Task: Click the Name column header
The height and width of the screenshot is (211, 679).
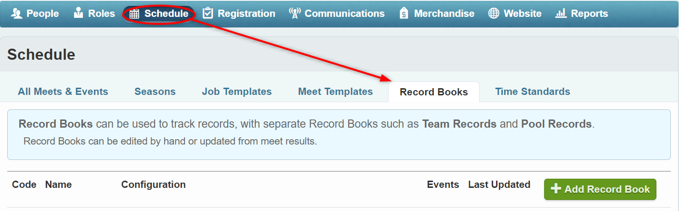Action: pyautogui.click(x=58, y=185)
